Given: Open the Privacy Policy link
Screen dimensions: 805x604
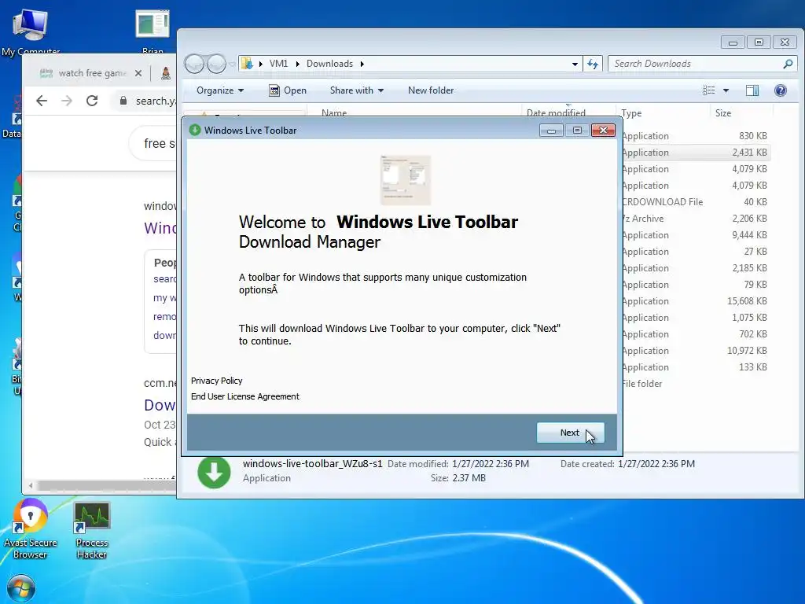Looking at the screenshot, I should 217,381.
